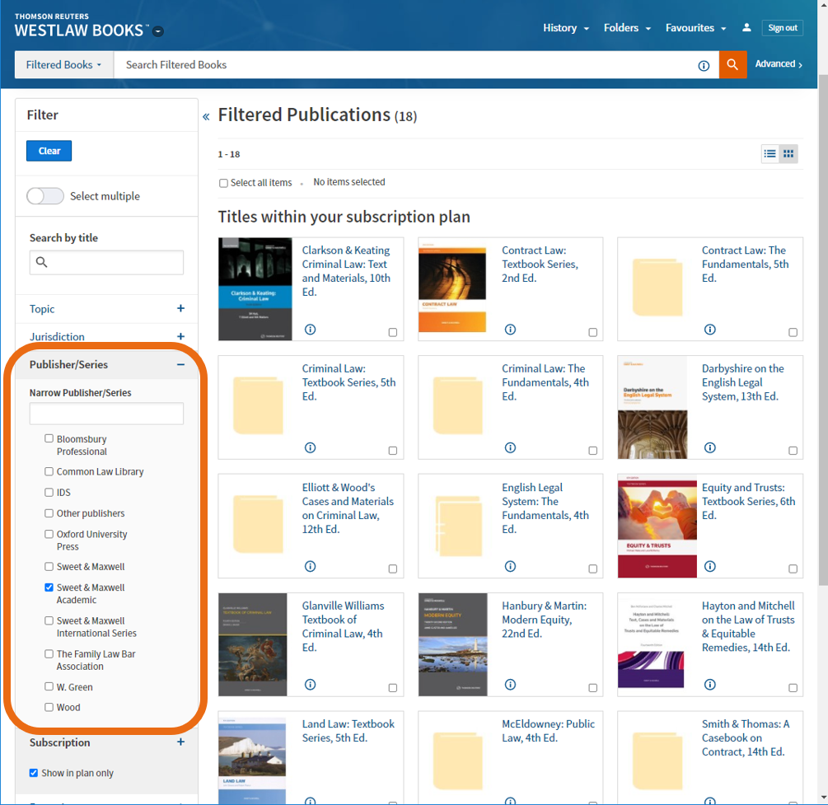Tick the Oxford University Press checkbox
This screenshot has width=828, height=805.
pyautogui.click(x=49, y=534)
